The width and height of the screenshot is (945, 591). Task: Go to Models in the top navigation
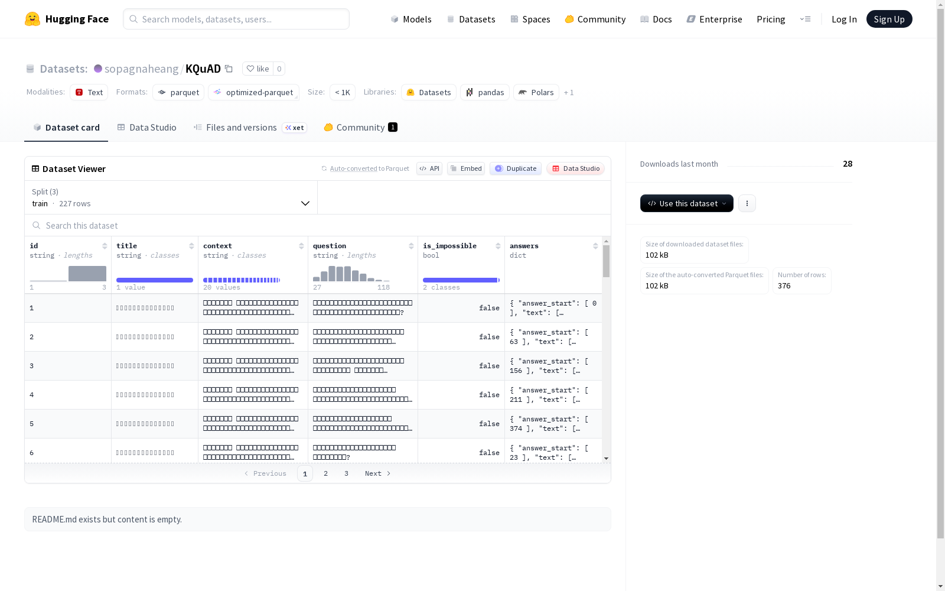(x=411, y=19)
